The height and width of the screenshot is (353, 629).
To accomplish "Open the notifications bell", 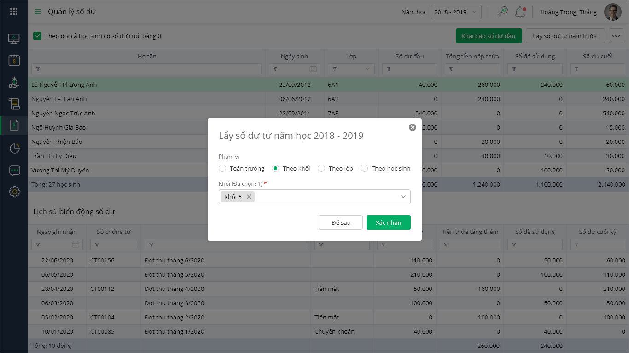I will coord(520,12).
